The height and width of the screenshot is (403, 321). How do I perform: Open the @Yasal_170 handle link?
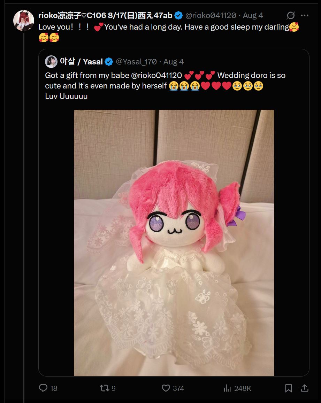[x=136, y=62]
